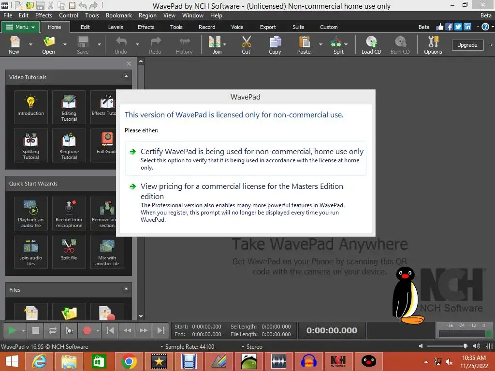495x371 pixels.
Task: Start the Split file wizard
Action: (69, 251)
